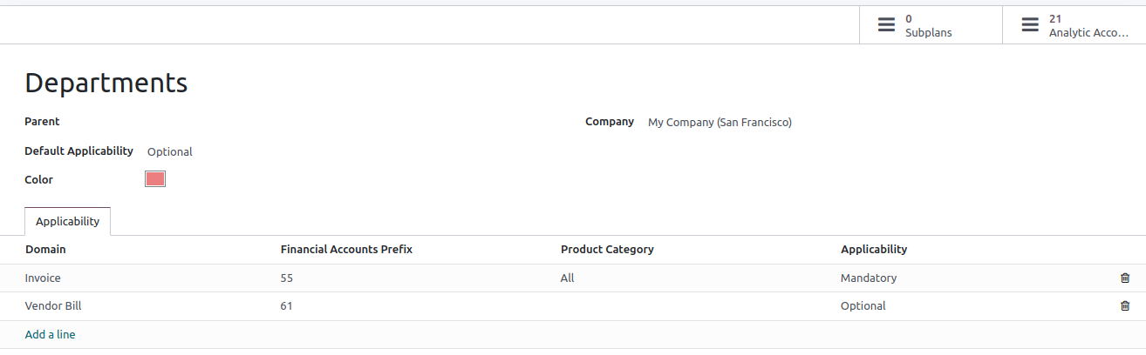Screen dimensions: 1146x355
Task: Sort by Domain column header
Action: [45, 250]
